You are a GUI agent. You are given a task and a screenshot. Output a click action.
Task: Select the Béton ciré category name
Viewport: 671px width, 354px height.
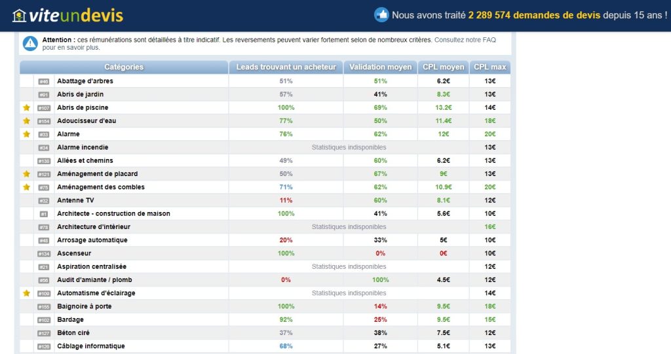(x=73, y=332)
